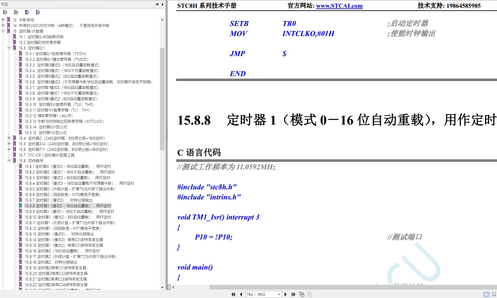Open bookmark 15.1 定时器3/4功能脚切换
This screenshot has height=298, width=497.
(41, 37)
